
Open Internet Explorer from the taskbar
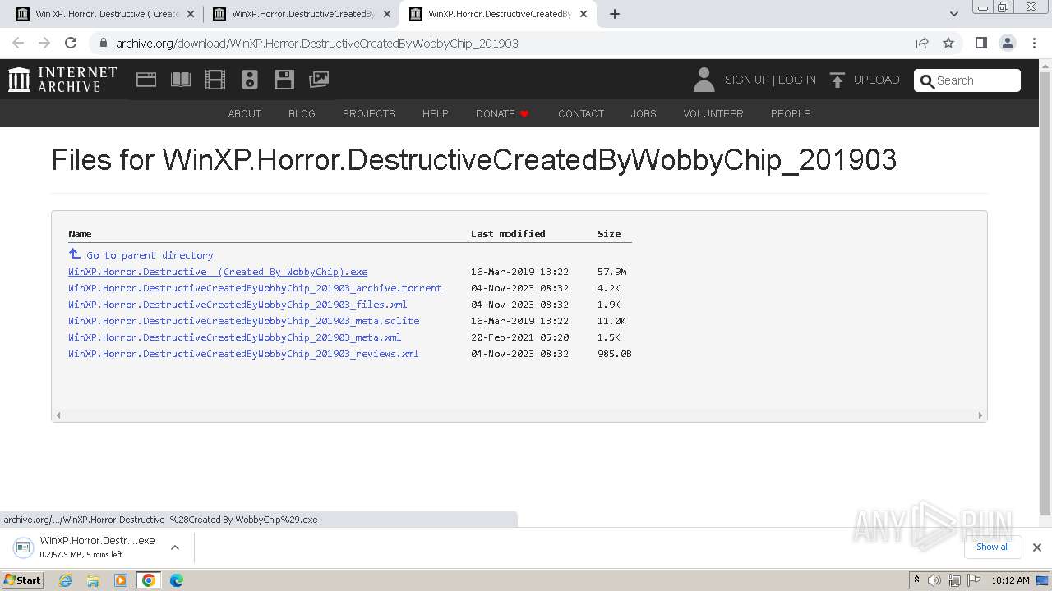(66, 580)
